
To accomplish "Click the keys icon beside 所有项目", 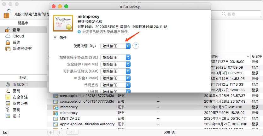I will pos(8,84).
